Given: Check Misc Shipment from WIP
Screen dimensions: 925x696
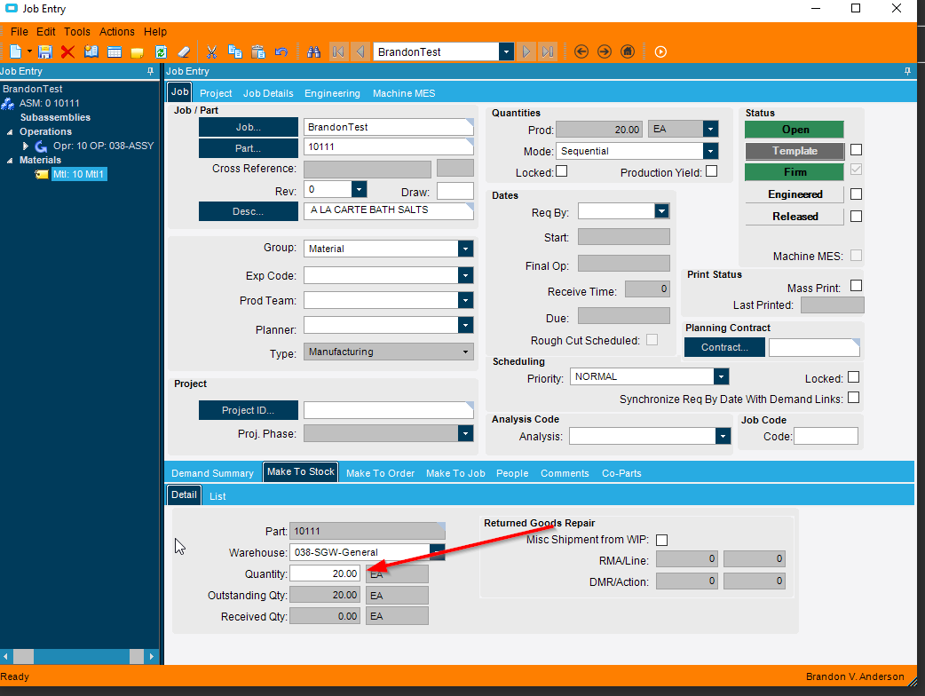Looking at the screenshot, I should click(x=662, y=541).
